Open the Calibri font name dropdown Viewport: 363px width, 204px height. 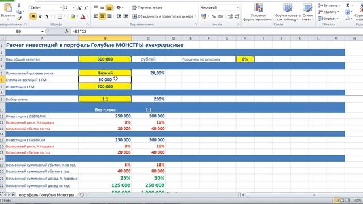pos(61,8)
